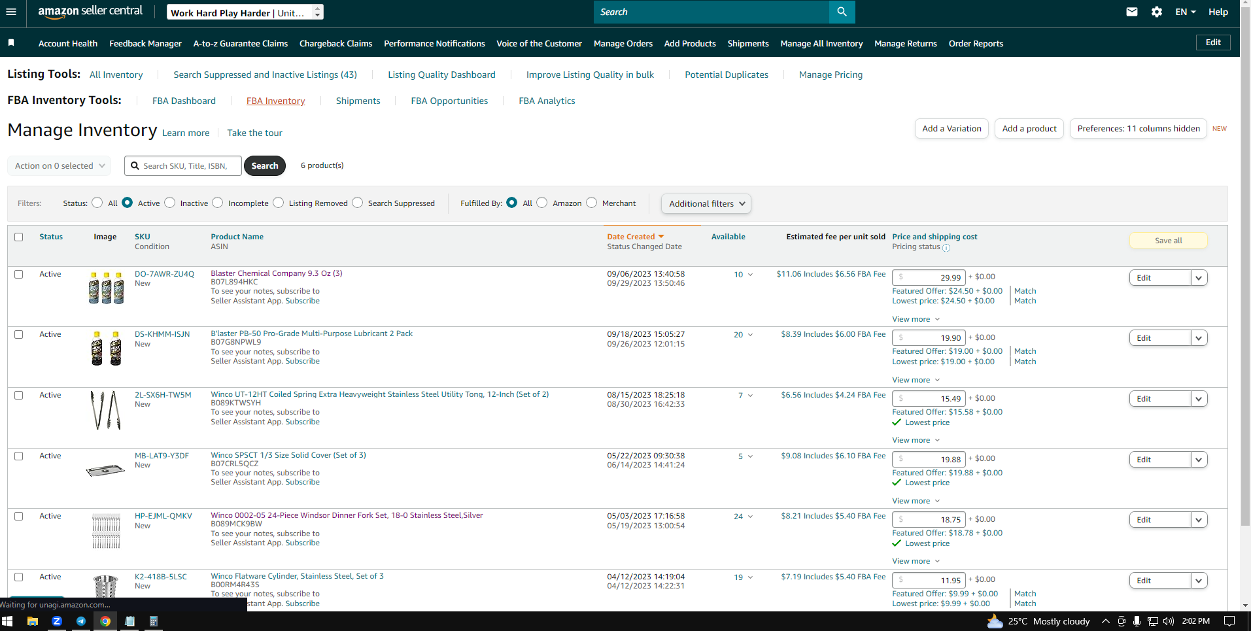The height and width of the screenshot is (631, 1251).
Task: Click the header Search input box
Action: pyautogui.click(x=711, y=12)
